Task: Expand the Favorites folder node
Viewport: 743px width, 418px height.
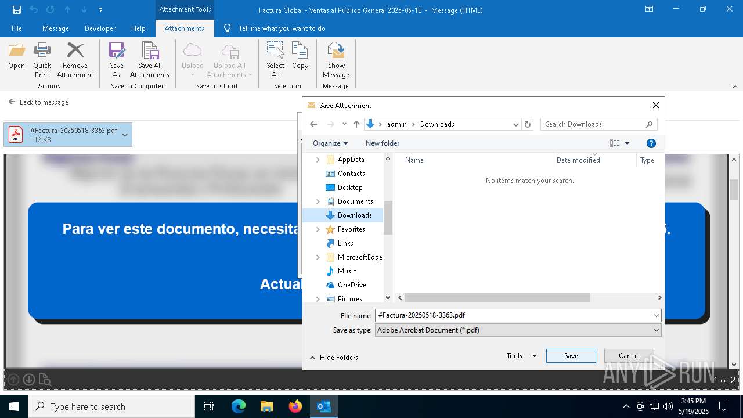Action: click(x=318, y=229)
